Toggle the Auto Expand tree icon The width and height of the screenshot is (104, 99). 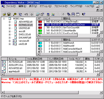[20, 14]
